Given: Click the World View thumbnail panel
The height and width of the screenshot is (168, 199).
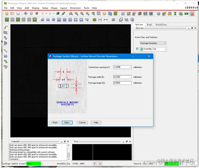Looking at the screenshot, I should click(x=102, y=152).
